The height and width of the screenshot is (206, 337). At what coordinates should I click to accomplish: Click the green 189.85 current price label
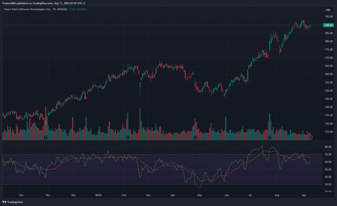(328, 25)
